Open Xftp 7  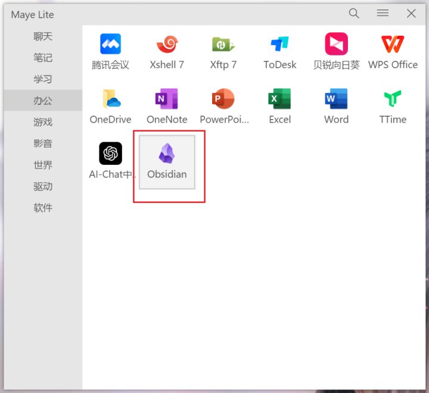tap(223, 52)
